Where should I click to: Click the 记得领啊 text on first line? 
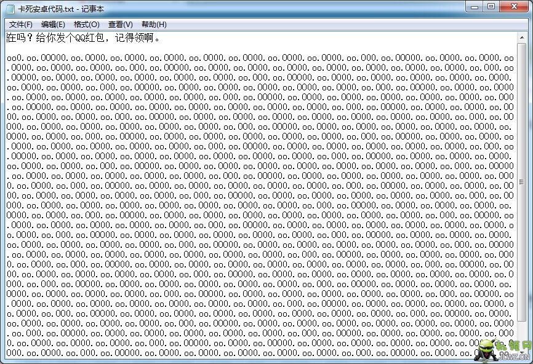(134, 38)
